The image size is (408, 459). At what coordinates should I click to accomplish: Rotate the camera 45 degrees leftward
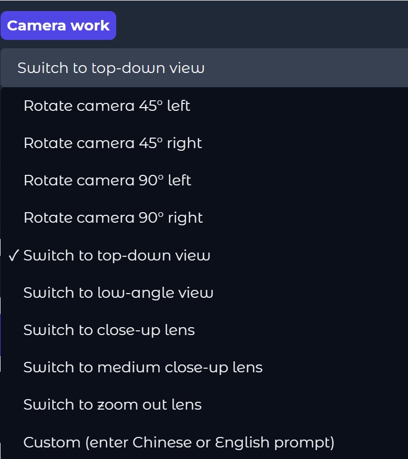107,106
